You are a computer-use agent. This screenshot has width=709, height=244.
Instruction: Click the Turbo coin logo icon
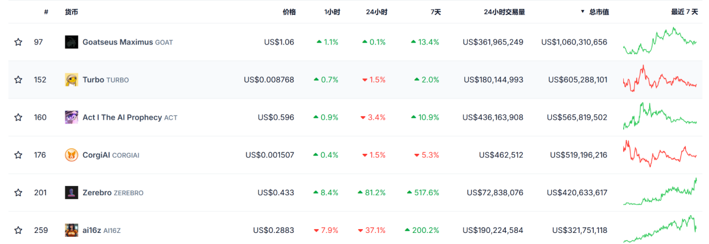[71, 80]
